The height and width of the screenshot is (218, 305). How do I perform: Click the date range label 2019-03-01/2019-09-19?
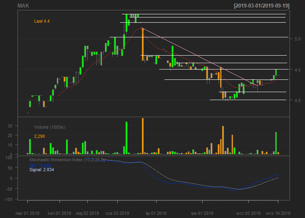(262, 6)
